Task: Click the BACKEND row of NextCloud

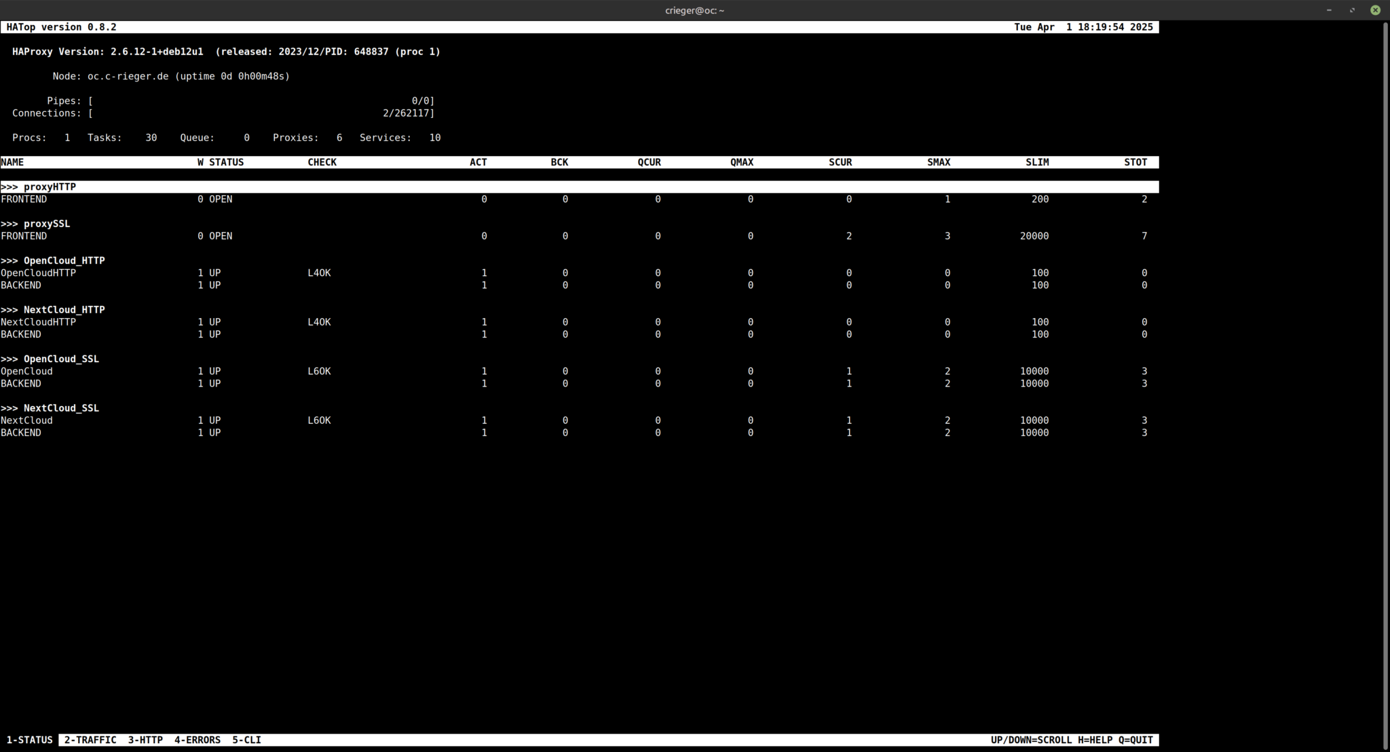Action: [22, 433]
